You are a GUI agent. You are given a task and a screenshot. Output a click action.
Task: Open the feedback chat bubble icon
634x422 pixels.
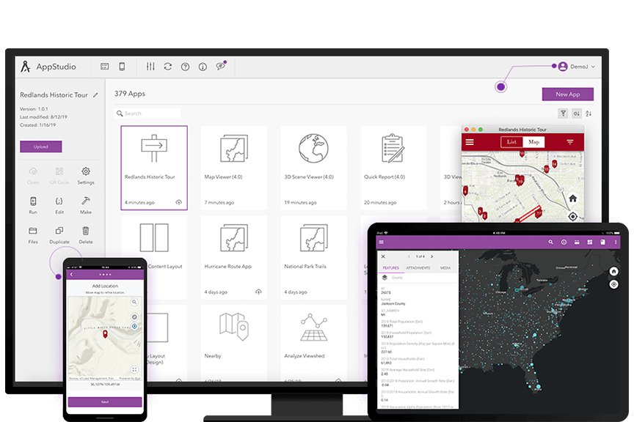tap(220, 67)
